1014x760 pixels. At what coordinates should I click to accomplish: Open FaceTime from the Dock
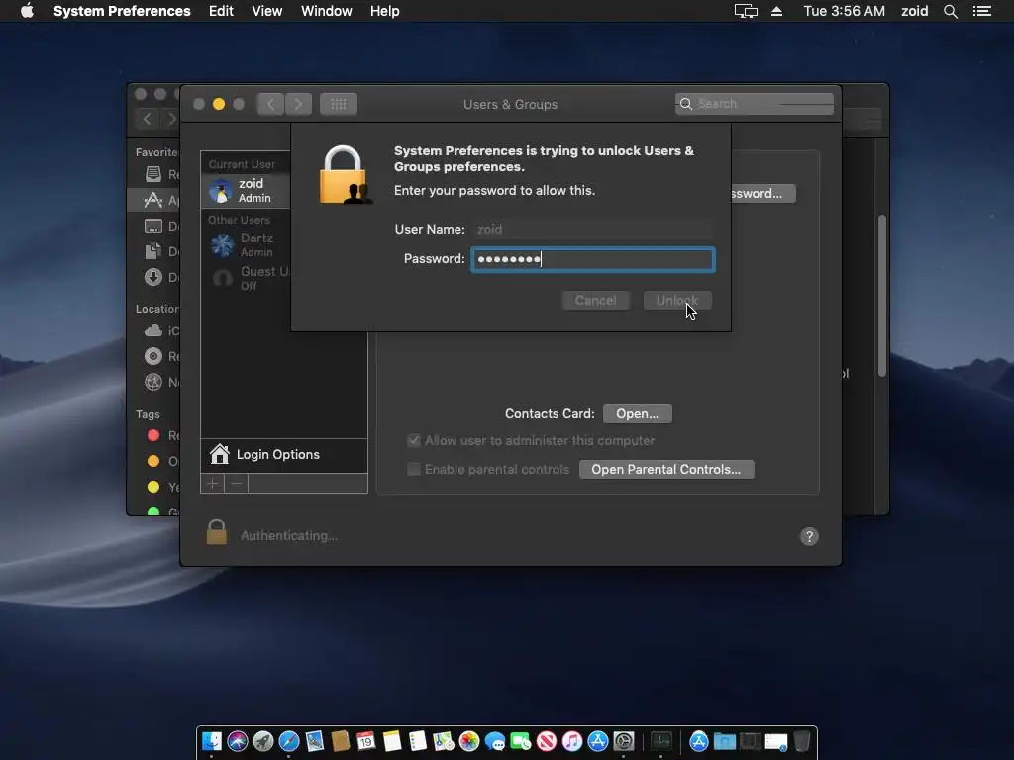pyautogui.click(x=521, y=741)
